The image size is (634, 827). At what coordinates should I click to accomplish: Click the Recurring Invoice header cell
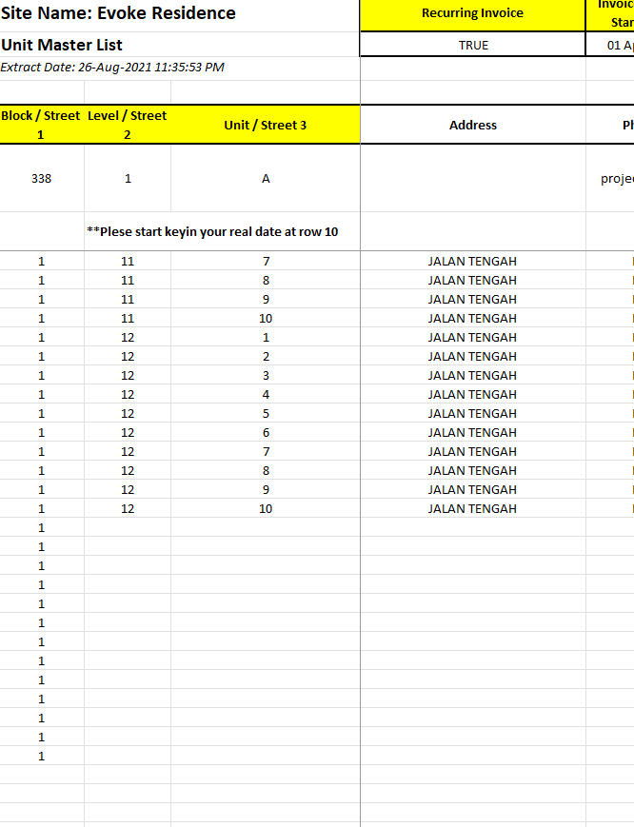coord(472,13)
